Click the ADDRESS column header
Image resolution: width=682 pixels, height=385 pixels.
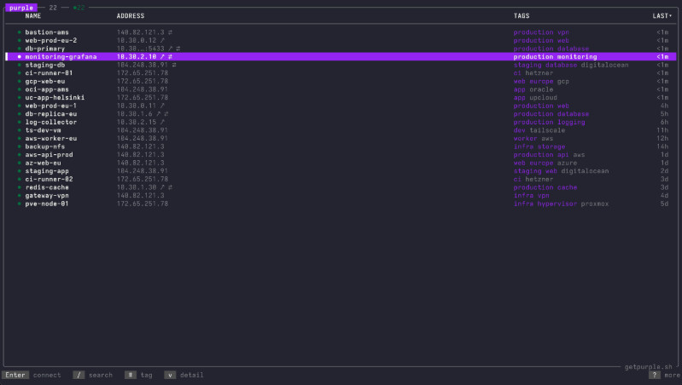pyautogui.click(x=131, y=15)
